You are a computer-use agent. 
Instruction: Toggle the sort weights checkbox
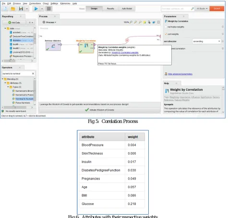click(166, 34)
